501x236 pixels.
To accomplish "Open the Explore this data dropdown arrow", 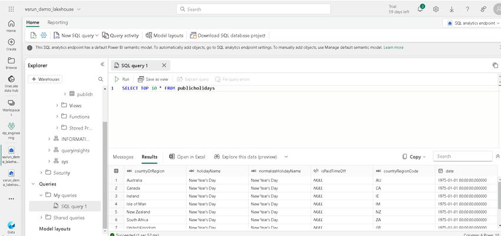I will coord(286,157).
